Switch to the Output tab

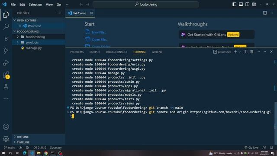click(x=94, y=52)
